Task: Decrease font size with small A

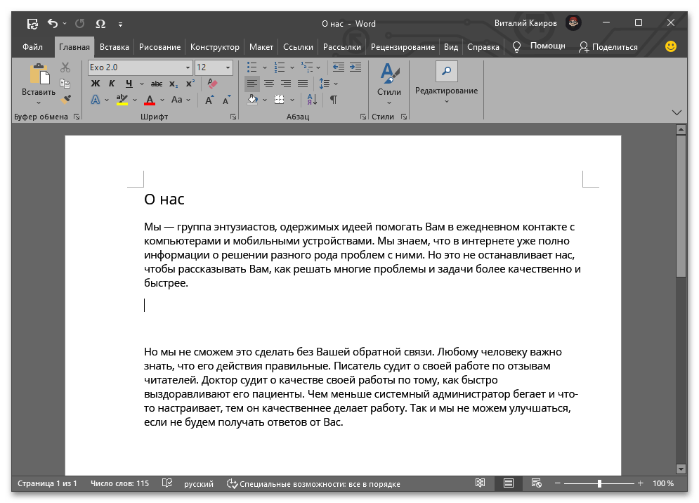Action: pyautogui.click(x=226, y=100)
